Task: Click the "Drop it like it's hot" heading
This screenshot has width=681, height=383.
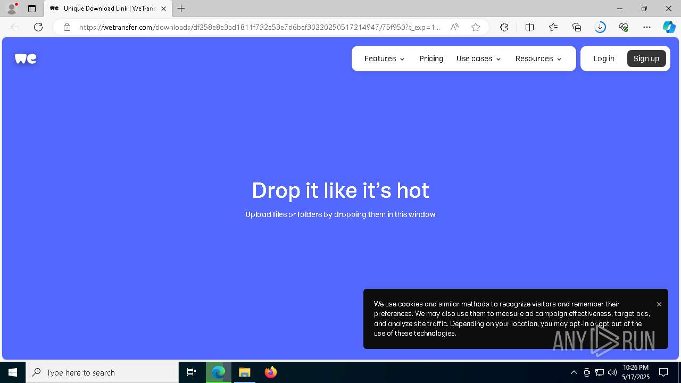Action: [x=340, y=190]
